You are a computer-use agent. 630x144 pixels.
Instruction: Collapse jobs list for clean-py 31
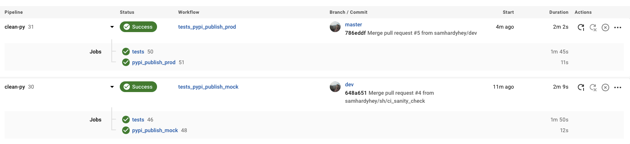112,27
